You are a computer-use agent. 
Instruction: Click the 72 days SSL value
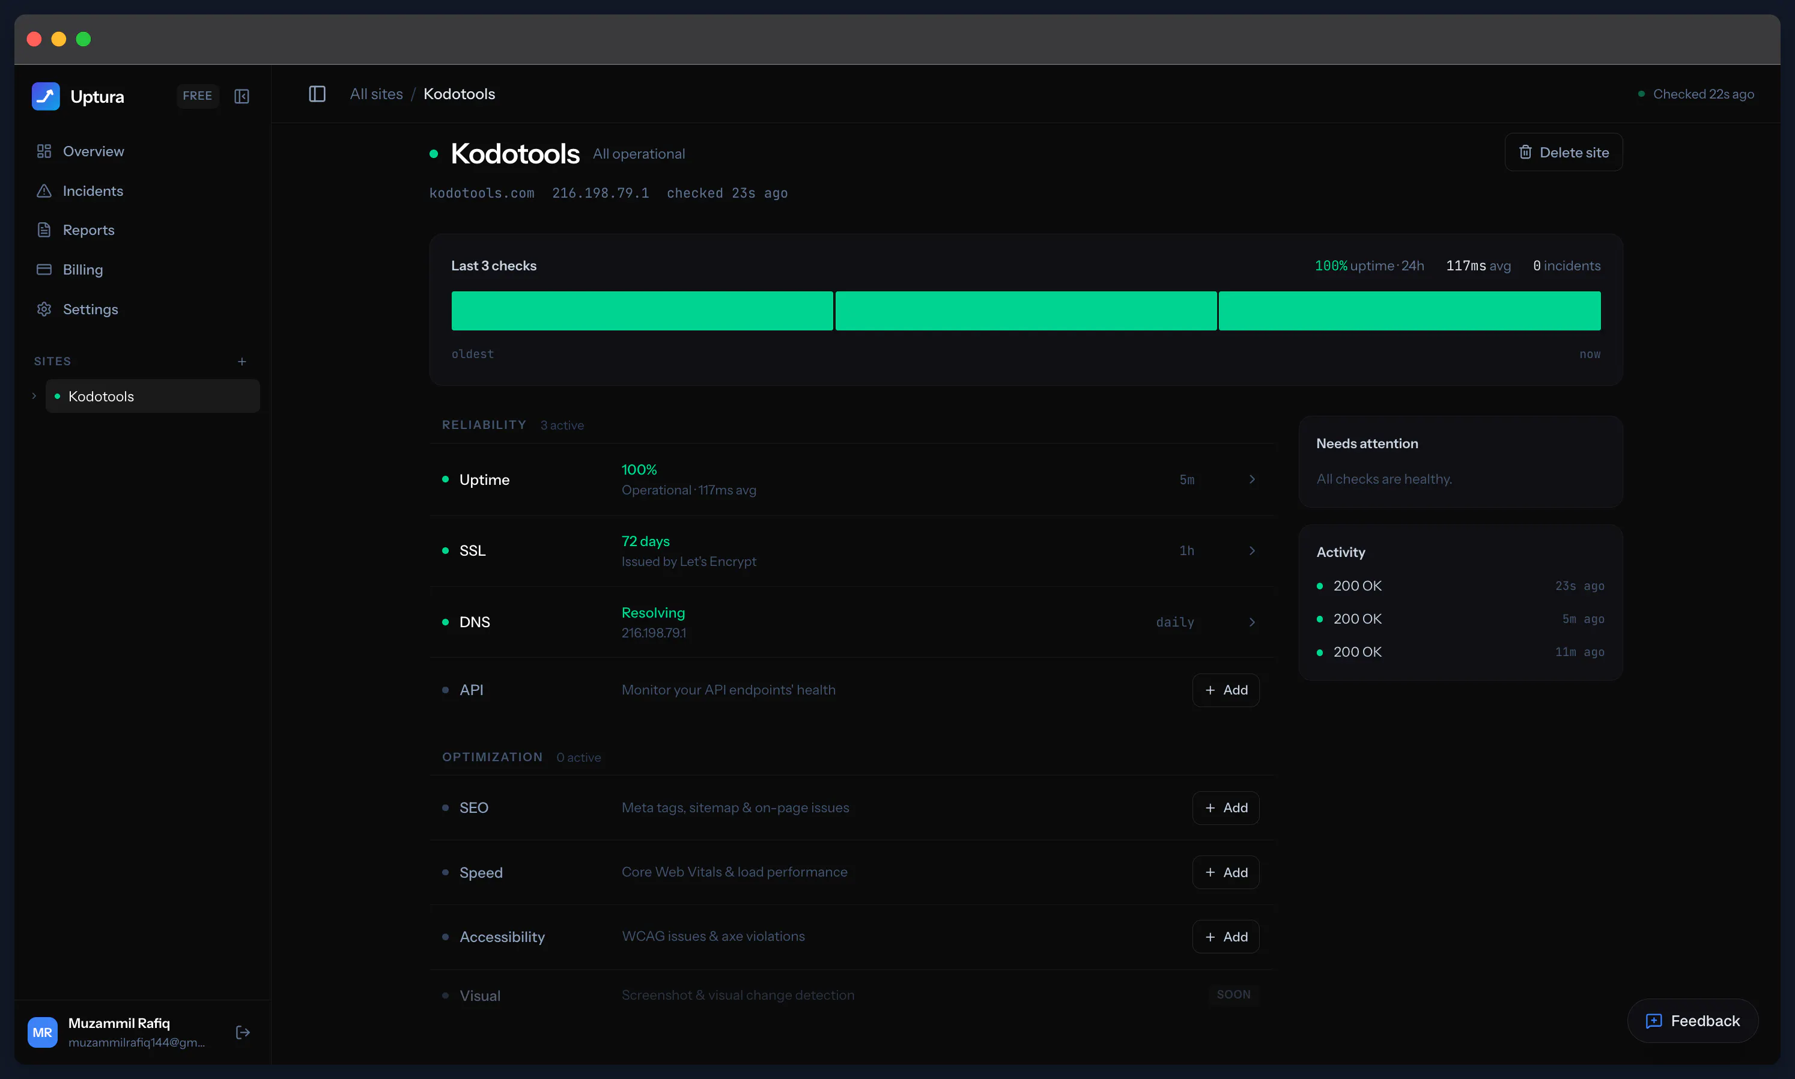point(646,541)
